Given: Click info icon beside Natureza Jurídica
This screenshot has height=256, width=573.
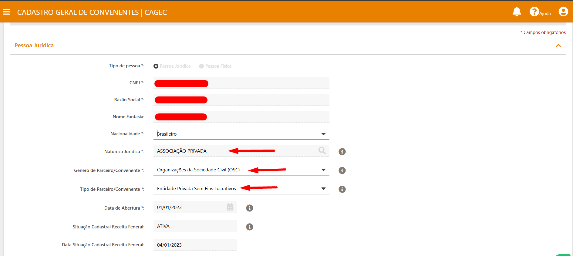Looking at the screenshot, I should [x=342, y=152].
